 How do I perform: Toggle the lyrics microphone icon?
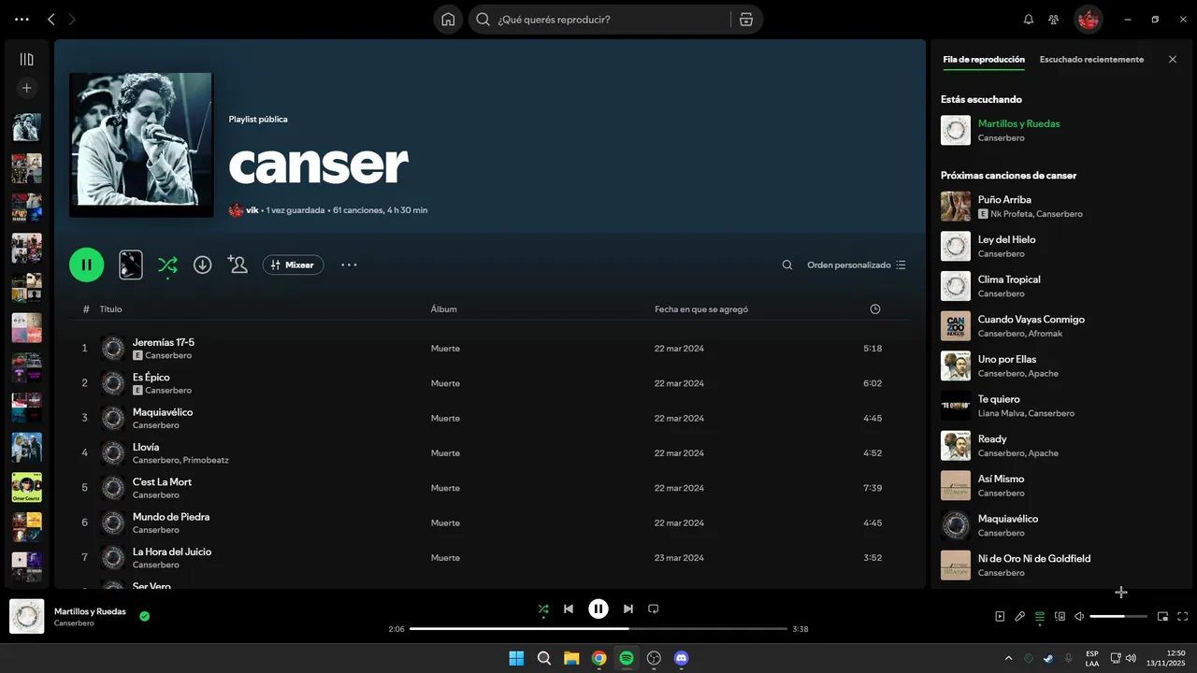coord(1020,617)
